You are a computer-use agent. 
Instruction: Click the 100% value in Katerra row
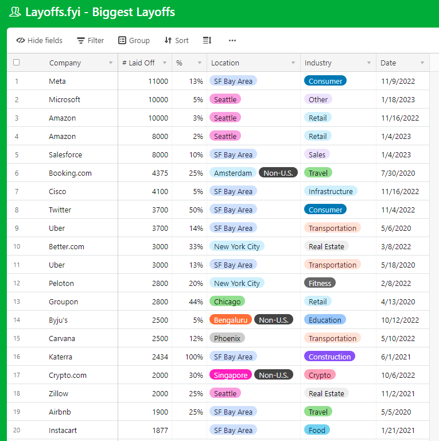(194, 357)
